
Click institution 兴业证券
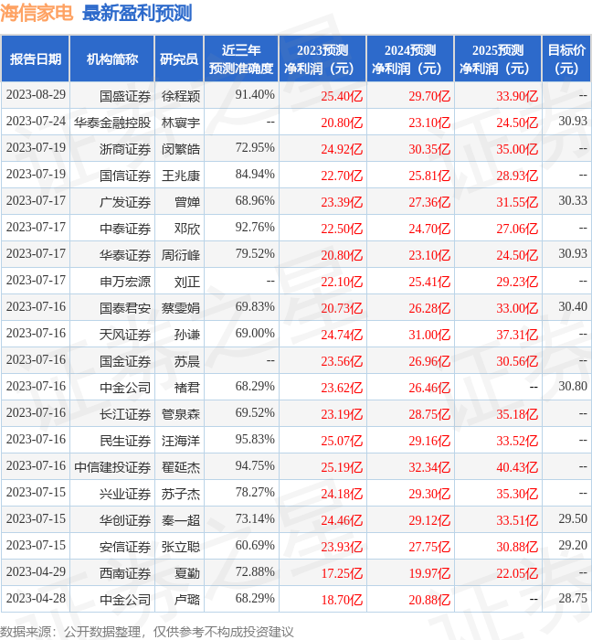(125, 494)
